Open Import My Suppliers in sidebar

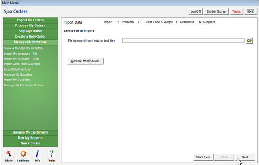click(x=17, y=80)
